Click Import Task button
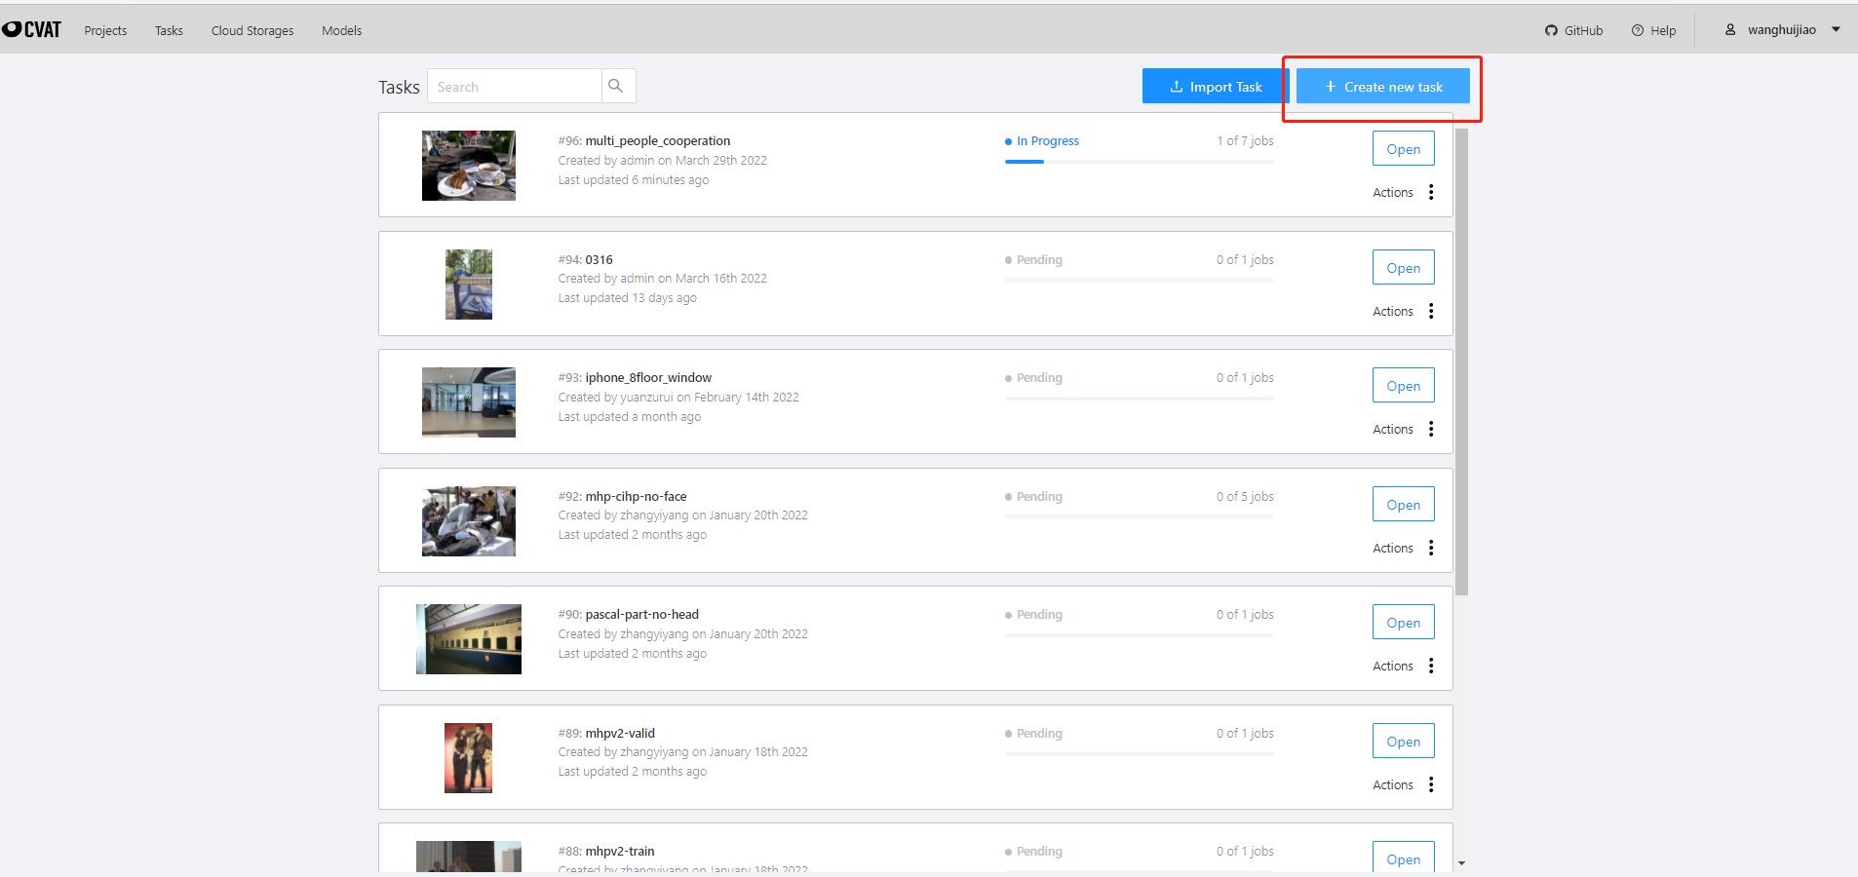 point(1216,86)
